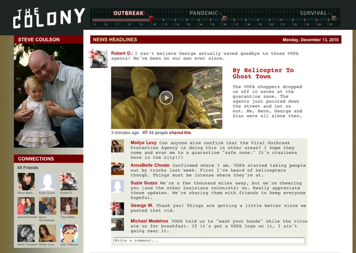Viewport: 356px width, 253px height.
Task: Click the News Headlines header
Action: point(115,40)
